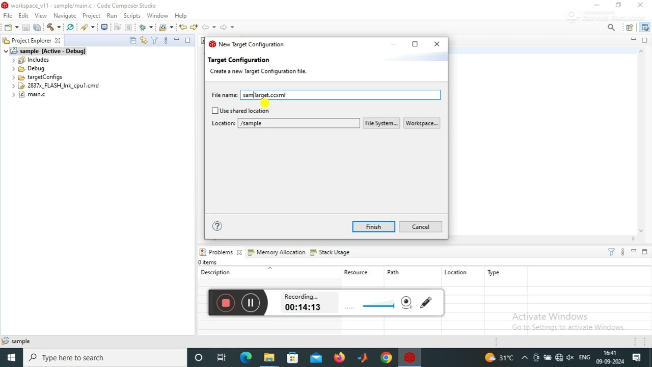Switch to CCS Edit perspective icon

[x=645, y=28]
